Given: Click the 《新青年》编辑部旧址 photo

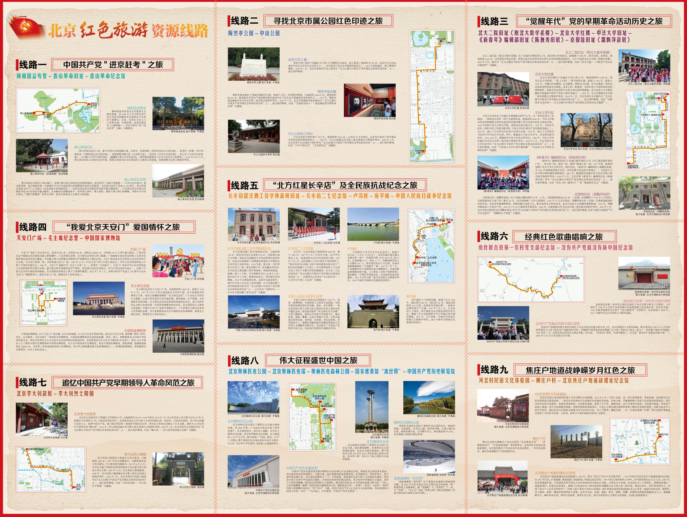Looking at the screenshot, I should [503, 172].
